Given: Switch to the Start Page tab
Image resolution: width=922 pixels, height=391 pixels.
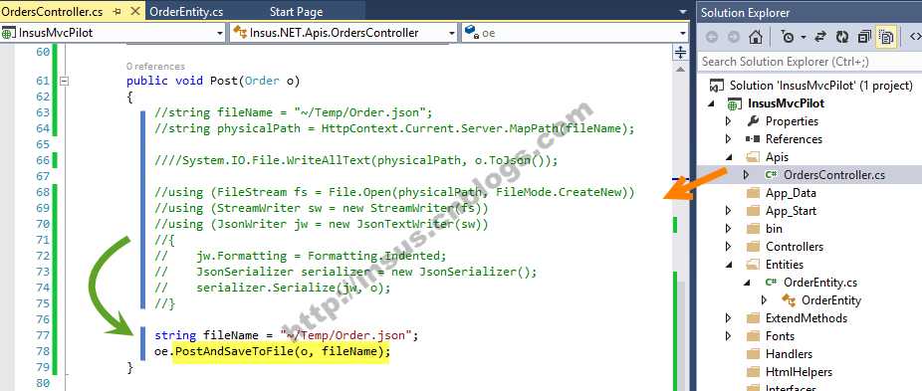Looking at the screenshot, I should pos(296,12).
